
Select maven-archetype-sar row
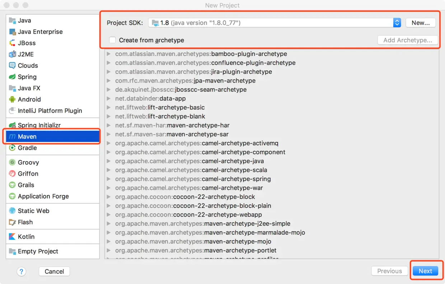[272, 134]
